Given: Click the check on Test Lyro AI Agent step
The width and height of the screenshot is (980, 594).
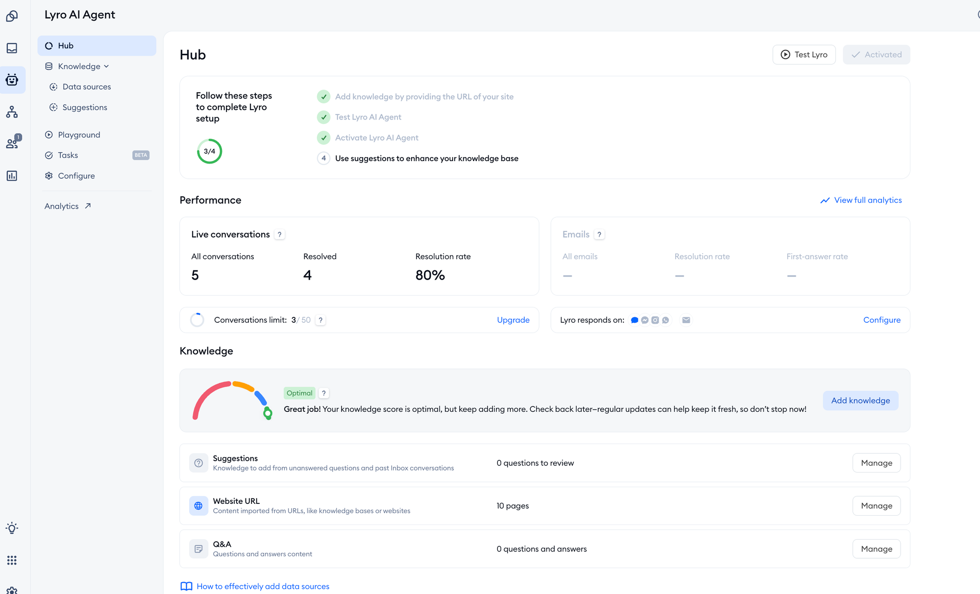Looking at the screenshot, I should point(323,117).
